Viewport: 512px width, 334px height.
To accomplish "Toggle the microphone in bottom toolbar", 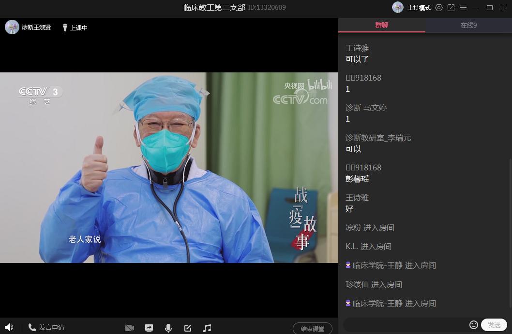I will tap(168, 328).
